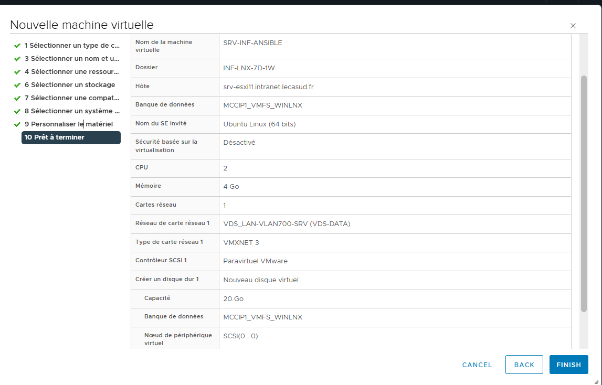
Task: Click the green checkmark beside step 9
Action: [17, 124]
